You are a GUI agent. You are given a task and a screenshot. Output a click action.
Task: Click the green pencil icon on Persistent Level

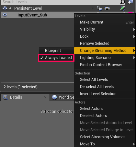(x=123, y=8)
